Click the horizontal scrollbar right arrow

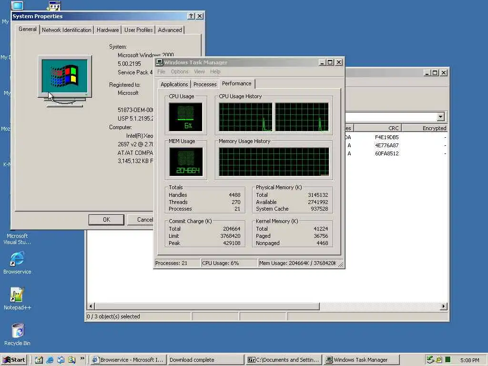coord(444,306)
